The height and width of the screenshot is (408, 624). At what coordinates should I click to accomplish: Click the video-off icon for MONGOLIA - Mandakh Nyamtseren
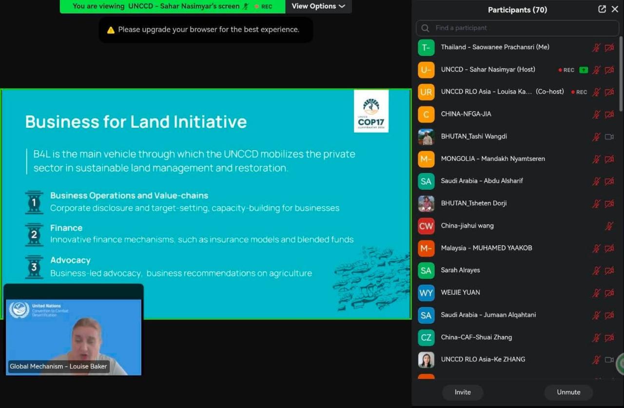[609, 159]
